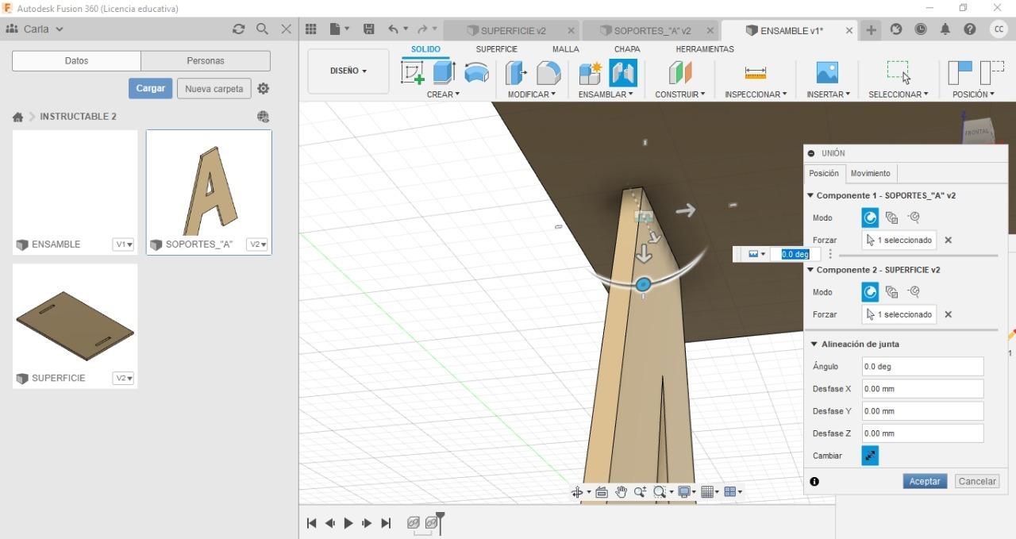The width and height of the screenshot is (1016, 539).
Task: Open the CREAR dropdown menu
Action: coord(443,94)
